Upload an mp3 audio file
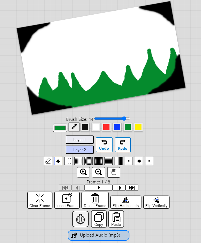Screen dimensions: 201x243 coord(99,235)
